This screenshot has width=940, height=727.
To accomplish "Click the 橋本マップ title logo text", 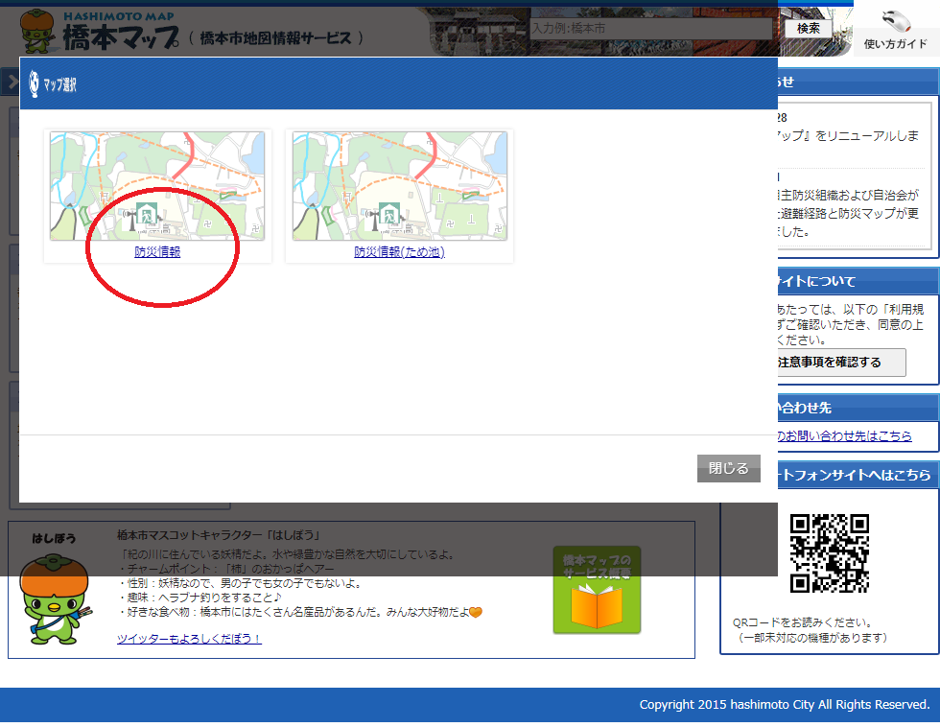I will click(x=121, y=36).
